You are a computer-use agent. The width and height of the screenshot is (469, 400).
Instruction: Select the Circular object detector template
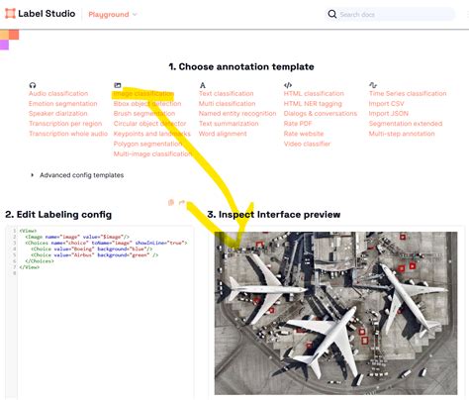(149, 124)
